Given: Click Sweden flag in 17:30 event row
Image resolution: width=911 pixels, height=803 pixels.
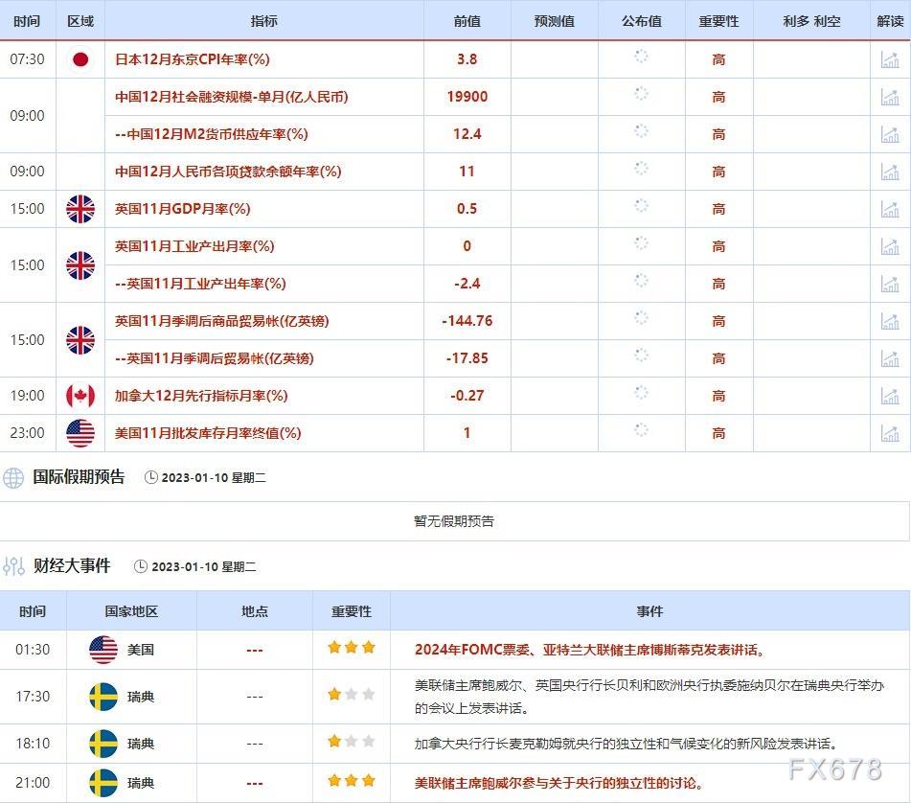Looking at the screenshot, I should click(x=103, y=697).
